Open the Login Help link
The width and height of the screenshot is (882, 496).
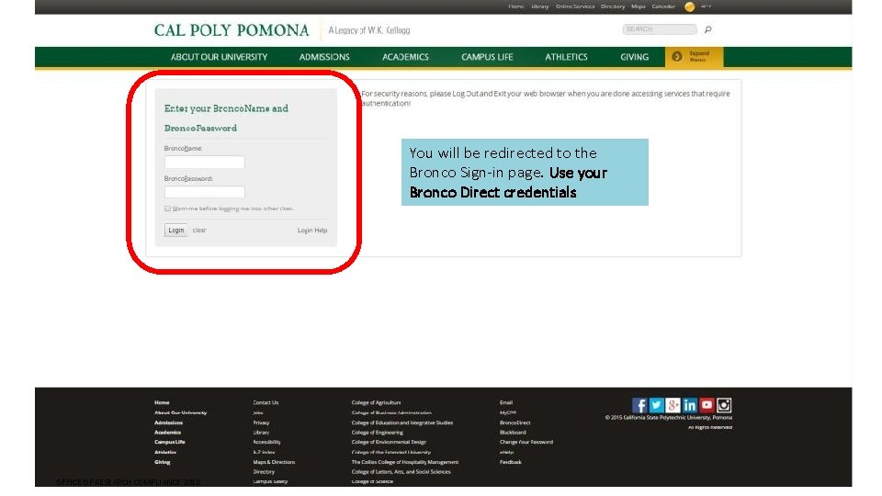pyautogui.click(x=312, y=231)
